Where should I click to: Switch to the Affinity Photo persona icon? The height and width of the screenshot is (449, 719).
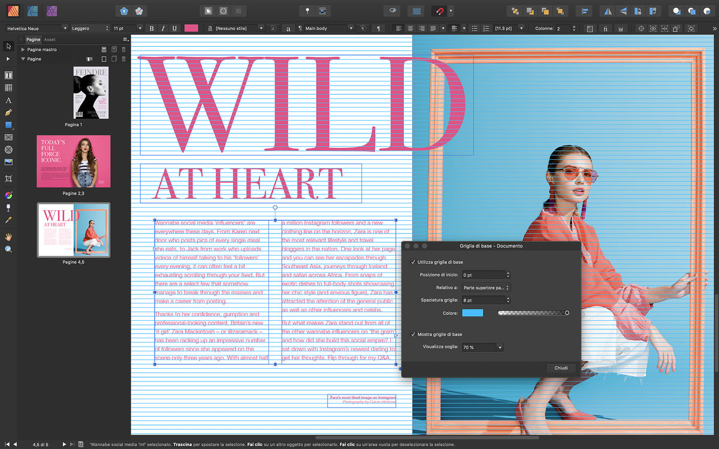tap(52, 10)
